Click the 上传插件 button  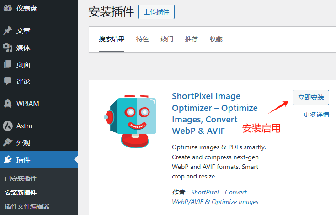[x=156, y=12]
